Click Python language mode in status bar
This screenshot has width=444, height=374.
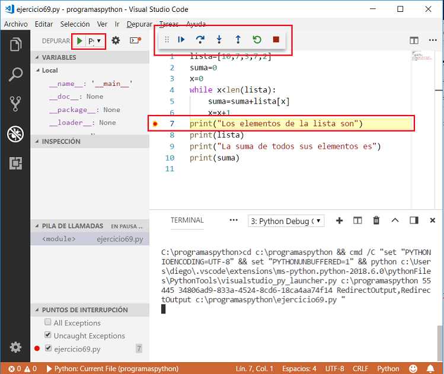388,369
